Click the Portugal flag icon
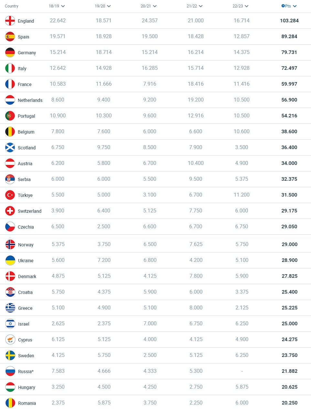This screenshot has width=311, height=410. (x=10, y=116)
